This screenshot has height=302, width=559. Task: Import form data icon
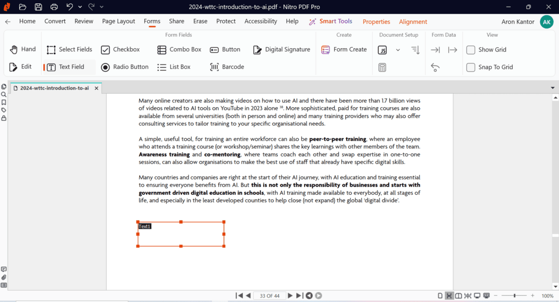[x=435, y=50]
